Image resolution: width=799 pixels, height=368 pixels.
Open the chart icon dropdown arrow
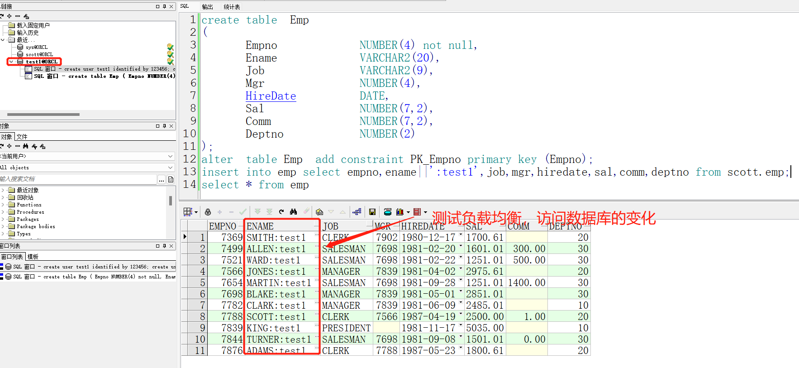(408, 212)
